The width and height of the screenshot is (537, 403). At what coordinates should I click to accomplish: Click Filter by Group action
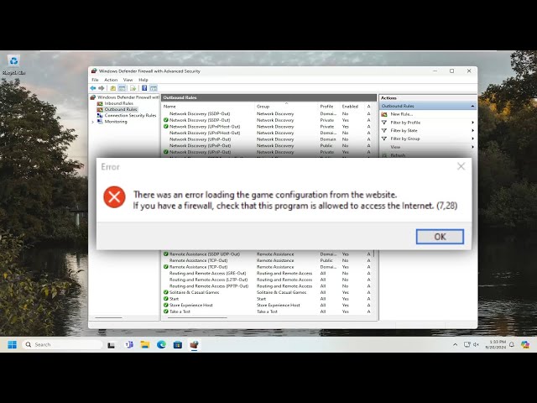404,139
